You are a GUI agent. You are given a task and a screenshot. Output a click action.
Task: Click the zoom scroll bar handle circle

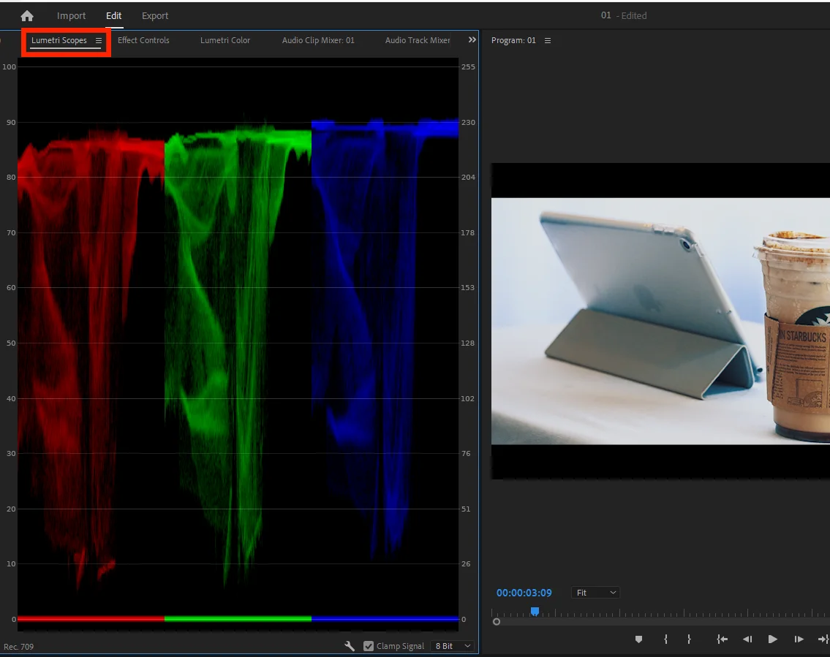pos(497,622)
